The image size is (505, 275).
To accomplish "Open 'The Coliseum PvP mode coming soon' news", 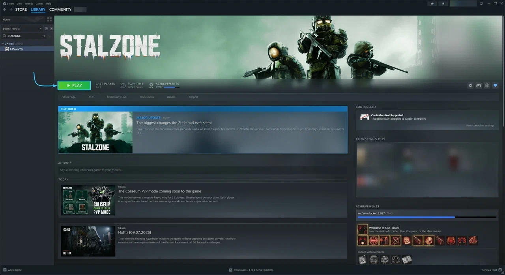I will point(160,191).
